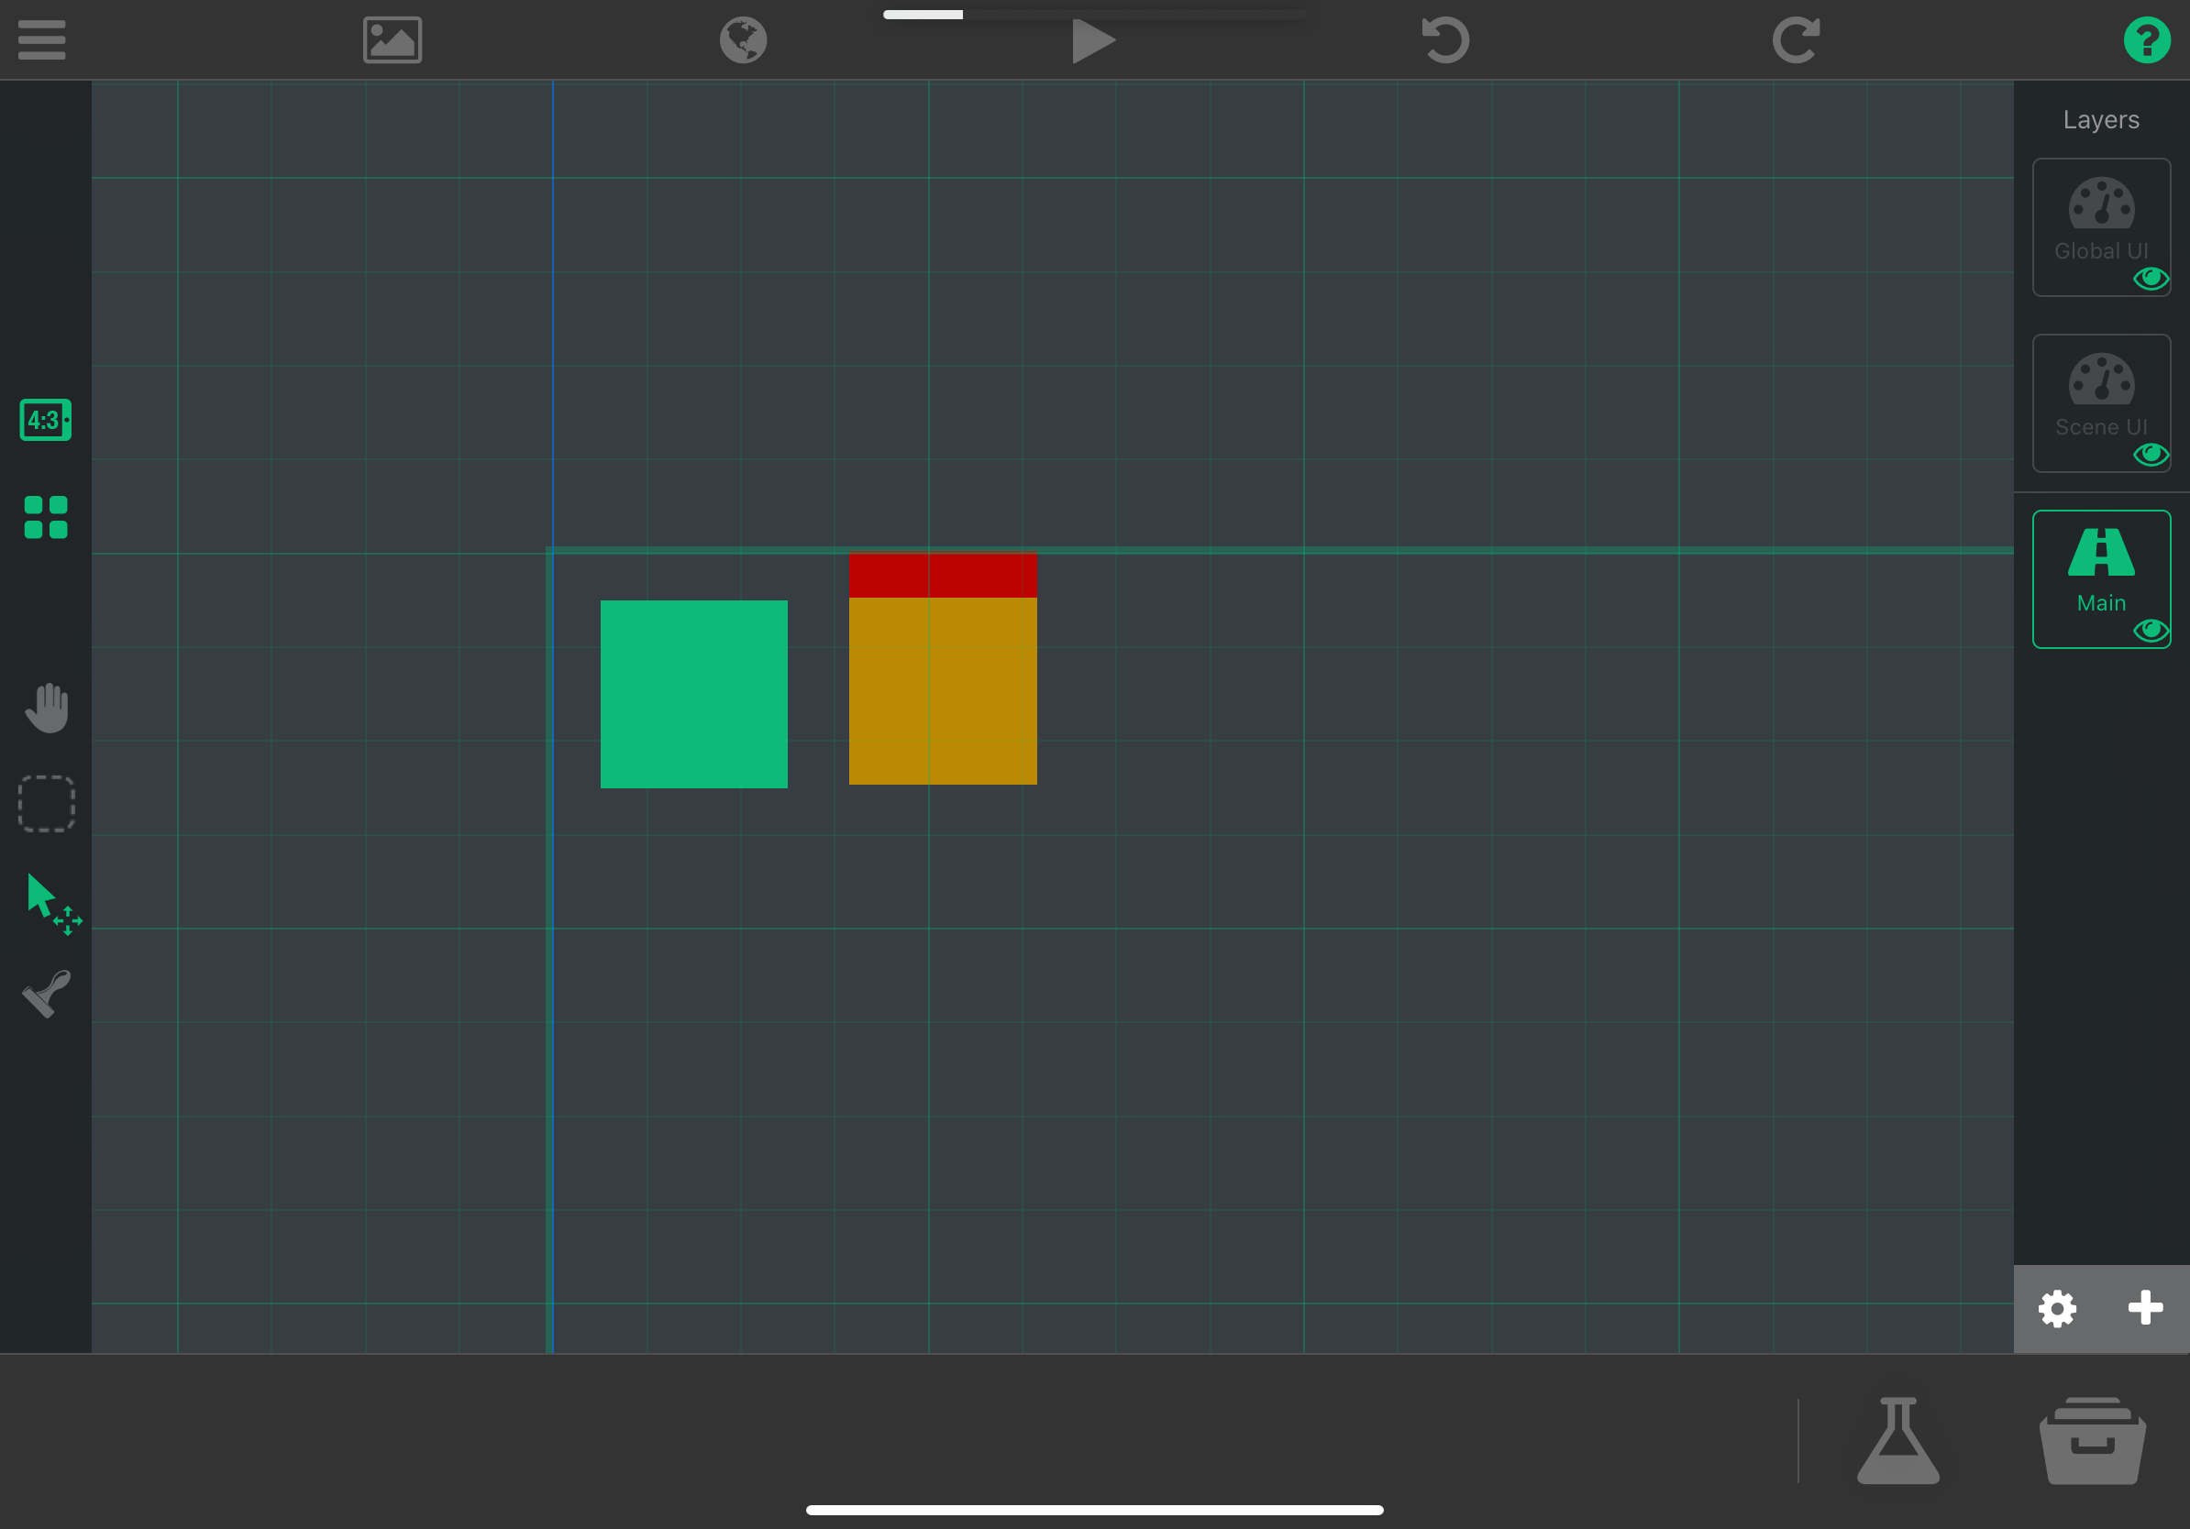
Task: Redo the last undone action
Action: (1796, 40)
